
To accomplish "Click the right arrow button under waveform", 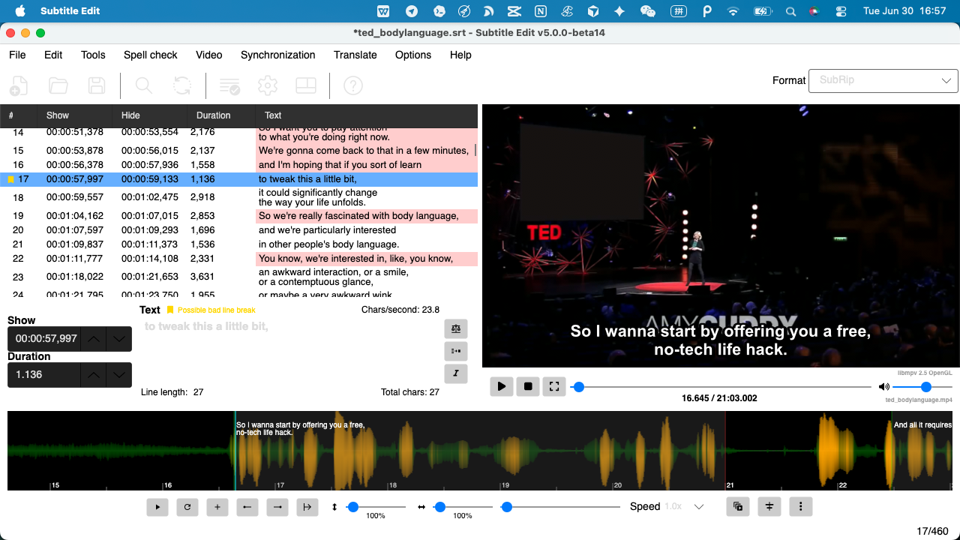I will 277,507.
